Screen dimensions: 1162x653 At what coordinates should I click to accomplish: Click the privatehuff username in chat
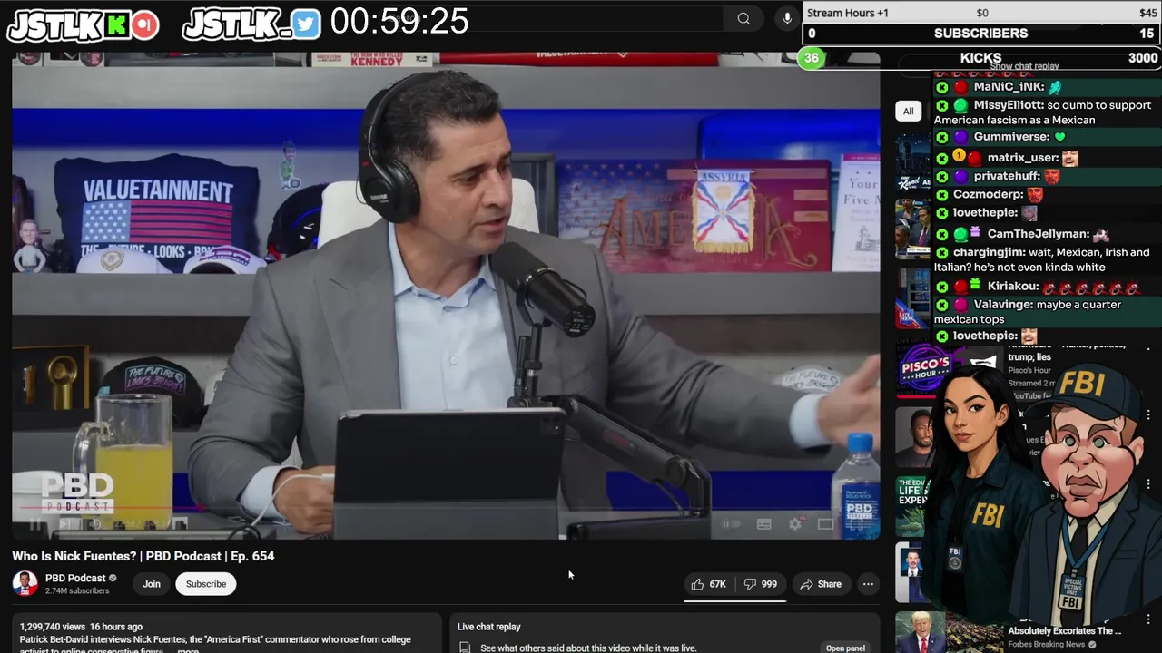(1007, 176)
